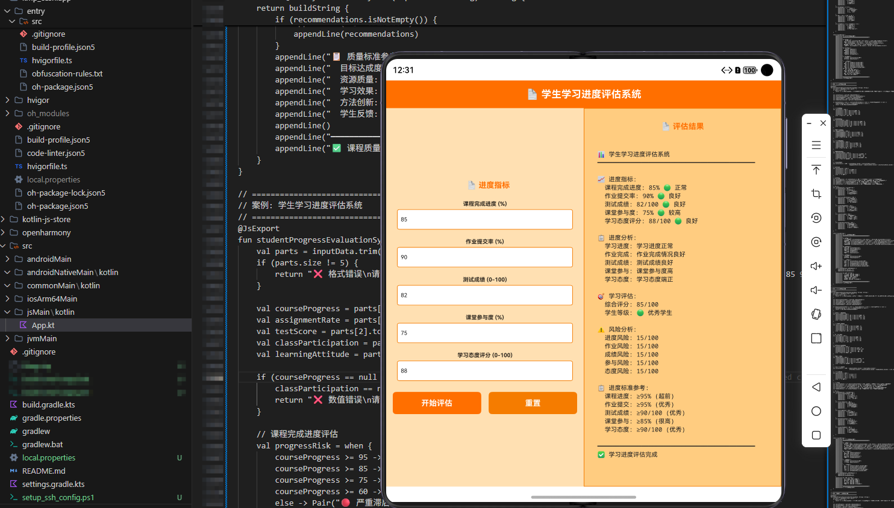
Task: Rotate emulator left with rotate icon
Action: (816, 218)
